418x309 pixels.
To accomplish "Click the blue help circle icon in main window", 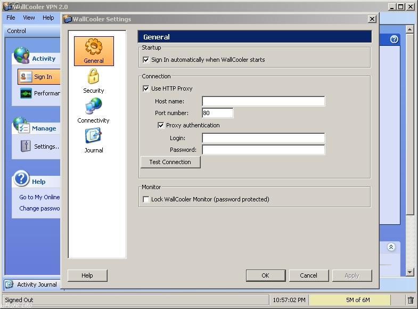I will tap(394, 39).
